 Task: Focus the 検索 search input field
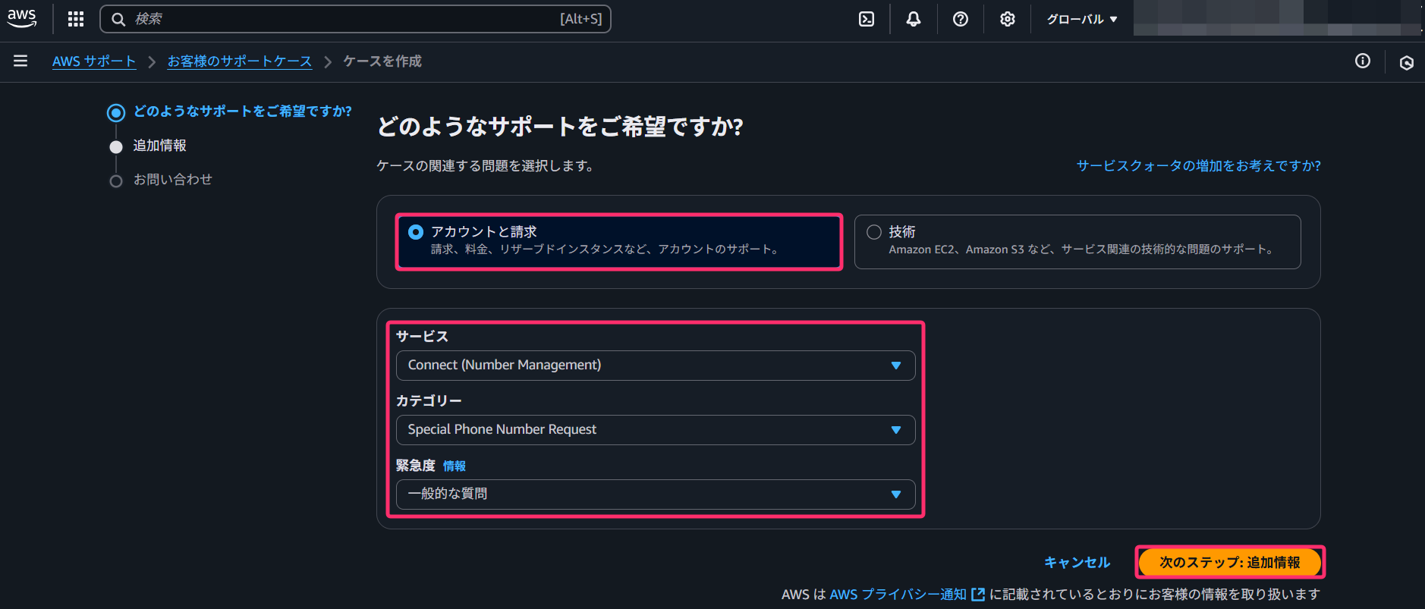[x=355, y=19]
